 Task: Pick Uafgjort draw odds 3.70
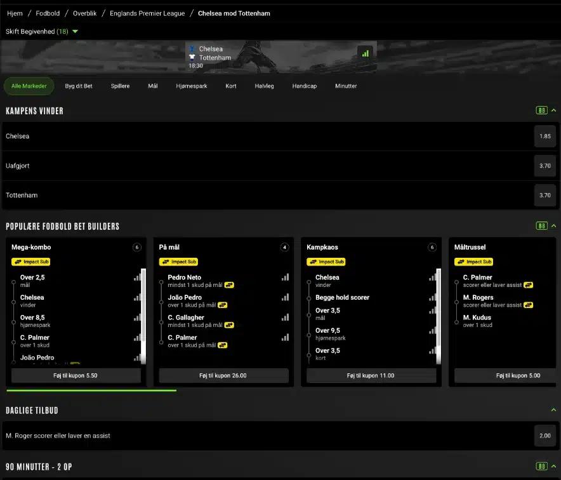pos(545,166)
